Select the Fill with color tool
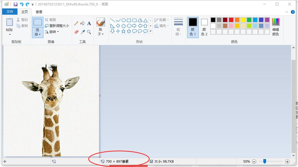 (82, 23)
